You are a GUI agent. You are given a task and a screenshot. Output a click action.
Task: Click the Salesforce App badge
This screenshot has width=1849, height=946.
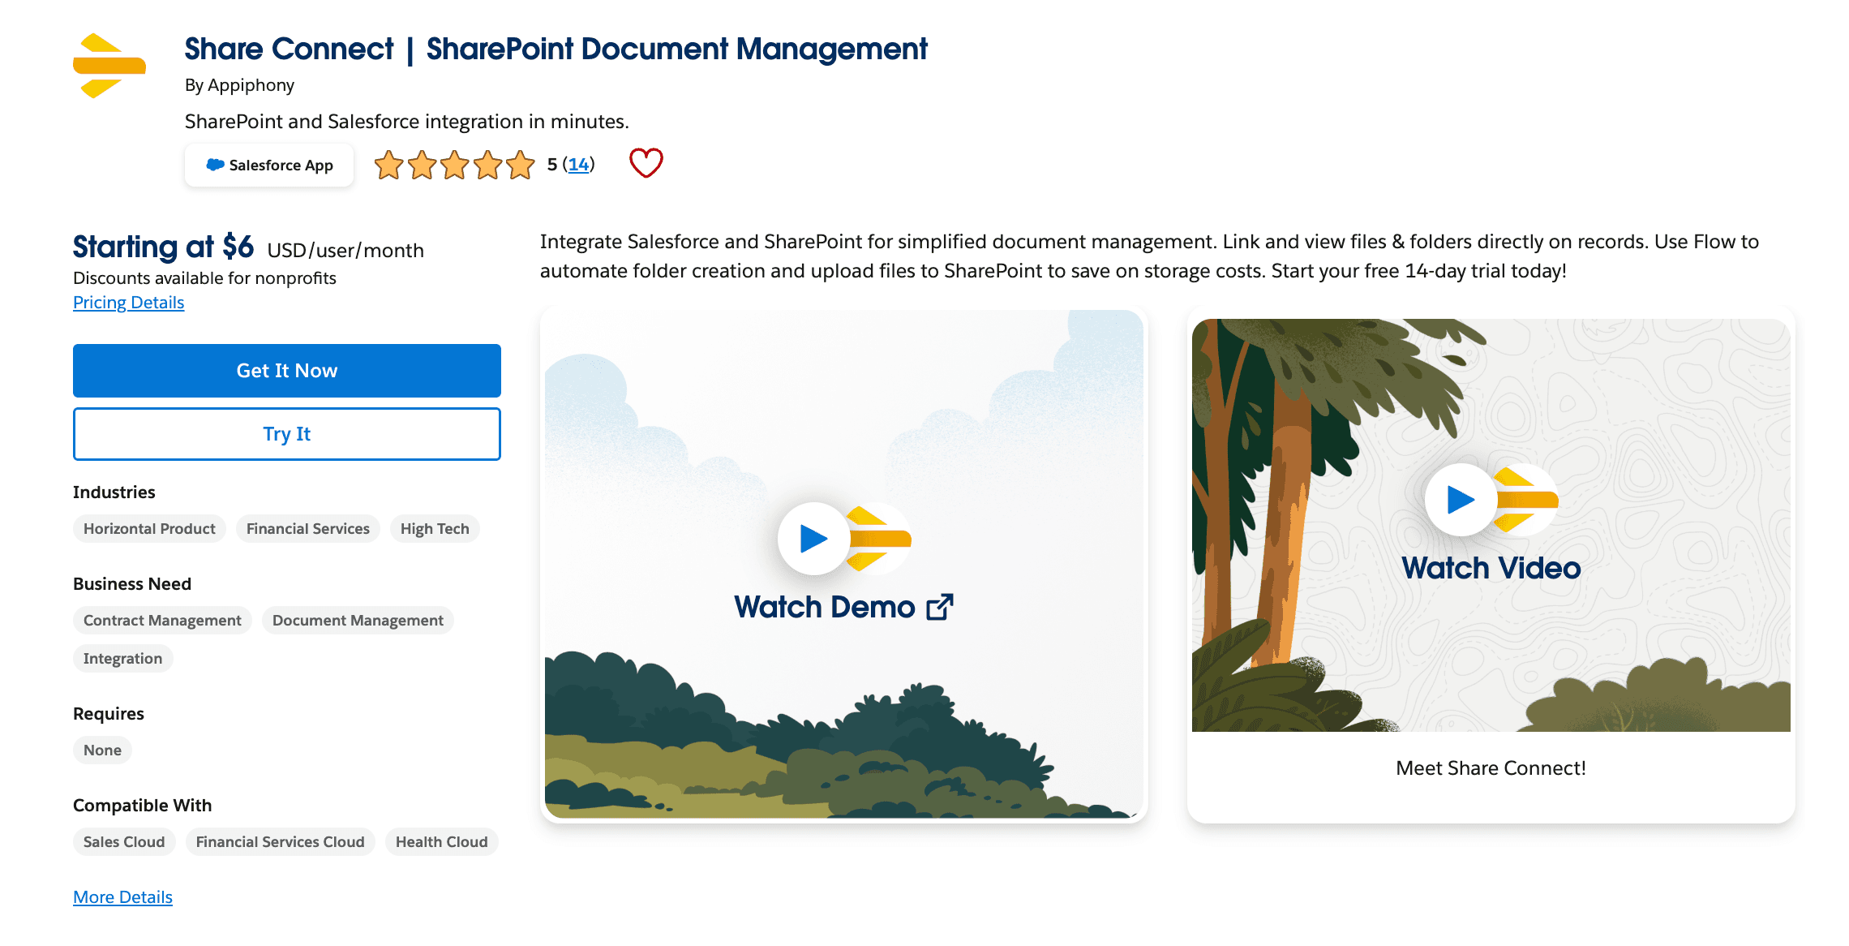tap(269, 166)
